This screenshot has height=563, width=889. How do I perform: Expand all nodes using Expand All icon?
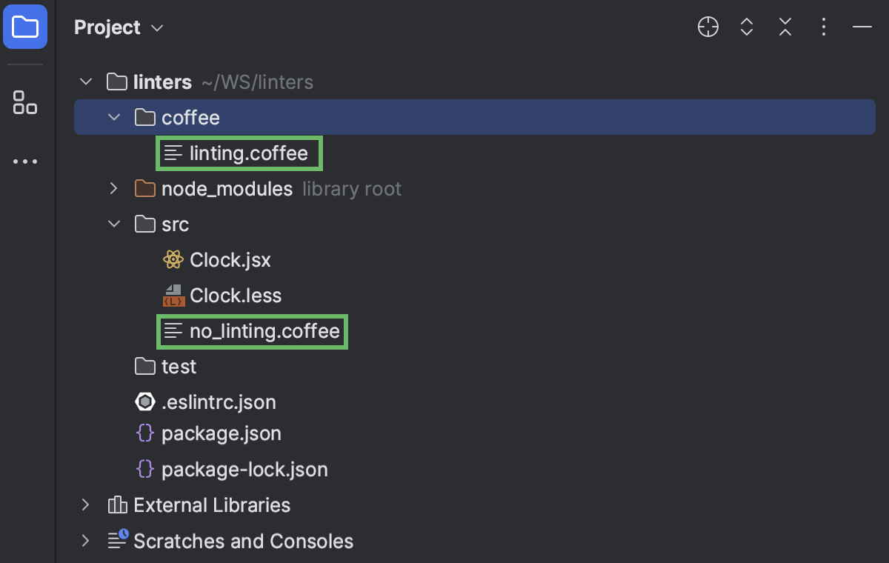pyautogui.click(x=746, y=27)
